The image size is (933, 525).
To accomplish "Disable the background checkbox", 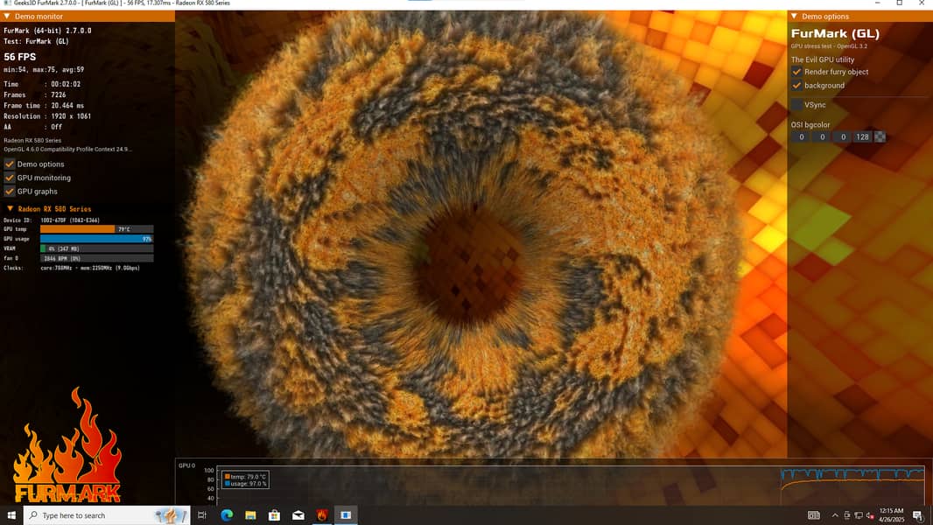I will click(x=796, y=85).
